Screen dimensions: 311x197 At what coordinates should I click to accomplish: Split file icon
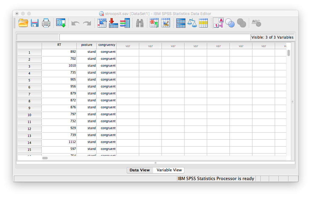point(181,23)
